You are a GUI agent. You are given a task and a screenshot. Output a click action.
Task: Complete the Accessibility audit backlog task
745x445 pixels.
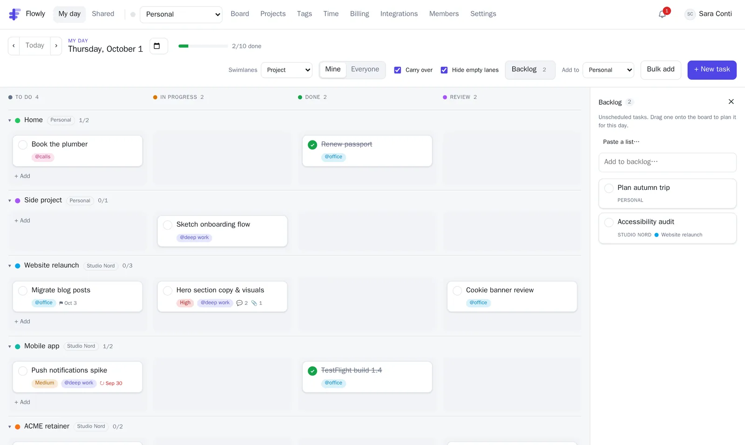(609, 222)
